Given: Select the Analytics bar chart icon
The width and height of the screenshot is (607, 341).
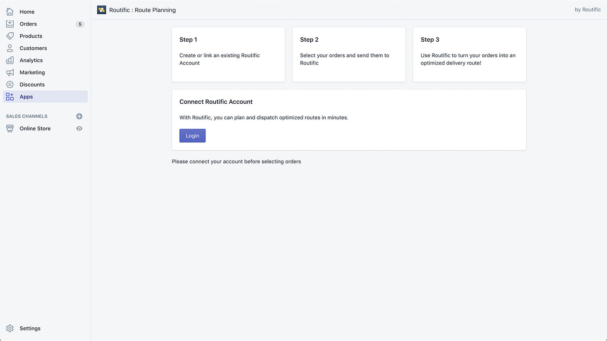Looking at the screenshot, I should tap(10, 60).
